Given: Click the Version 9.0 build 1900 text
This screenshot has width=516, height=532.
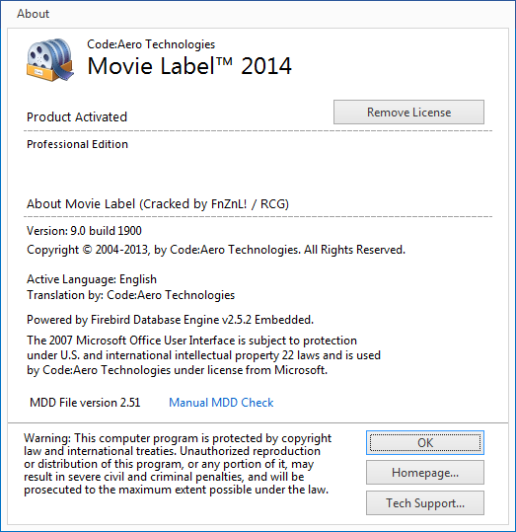Looking at the screenshot, I should 84,231.
